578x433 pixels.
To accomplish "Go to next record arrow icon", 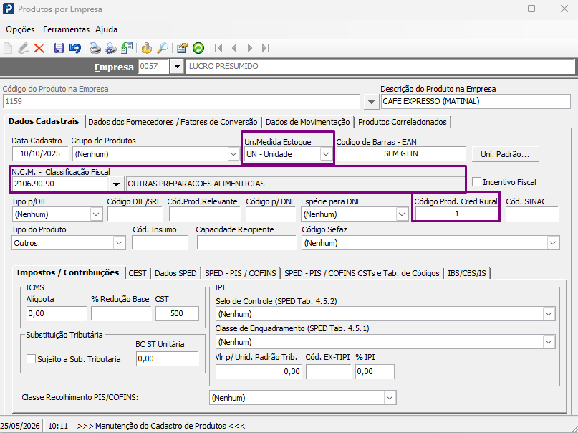I will click(x=250, y=48).
